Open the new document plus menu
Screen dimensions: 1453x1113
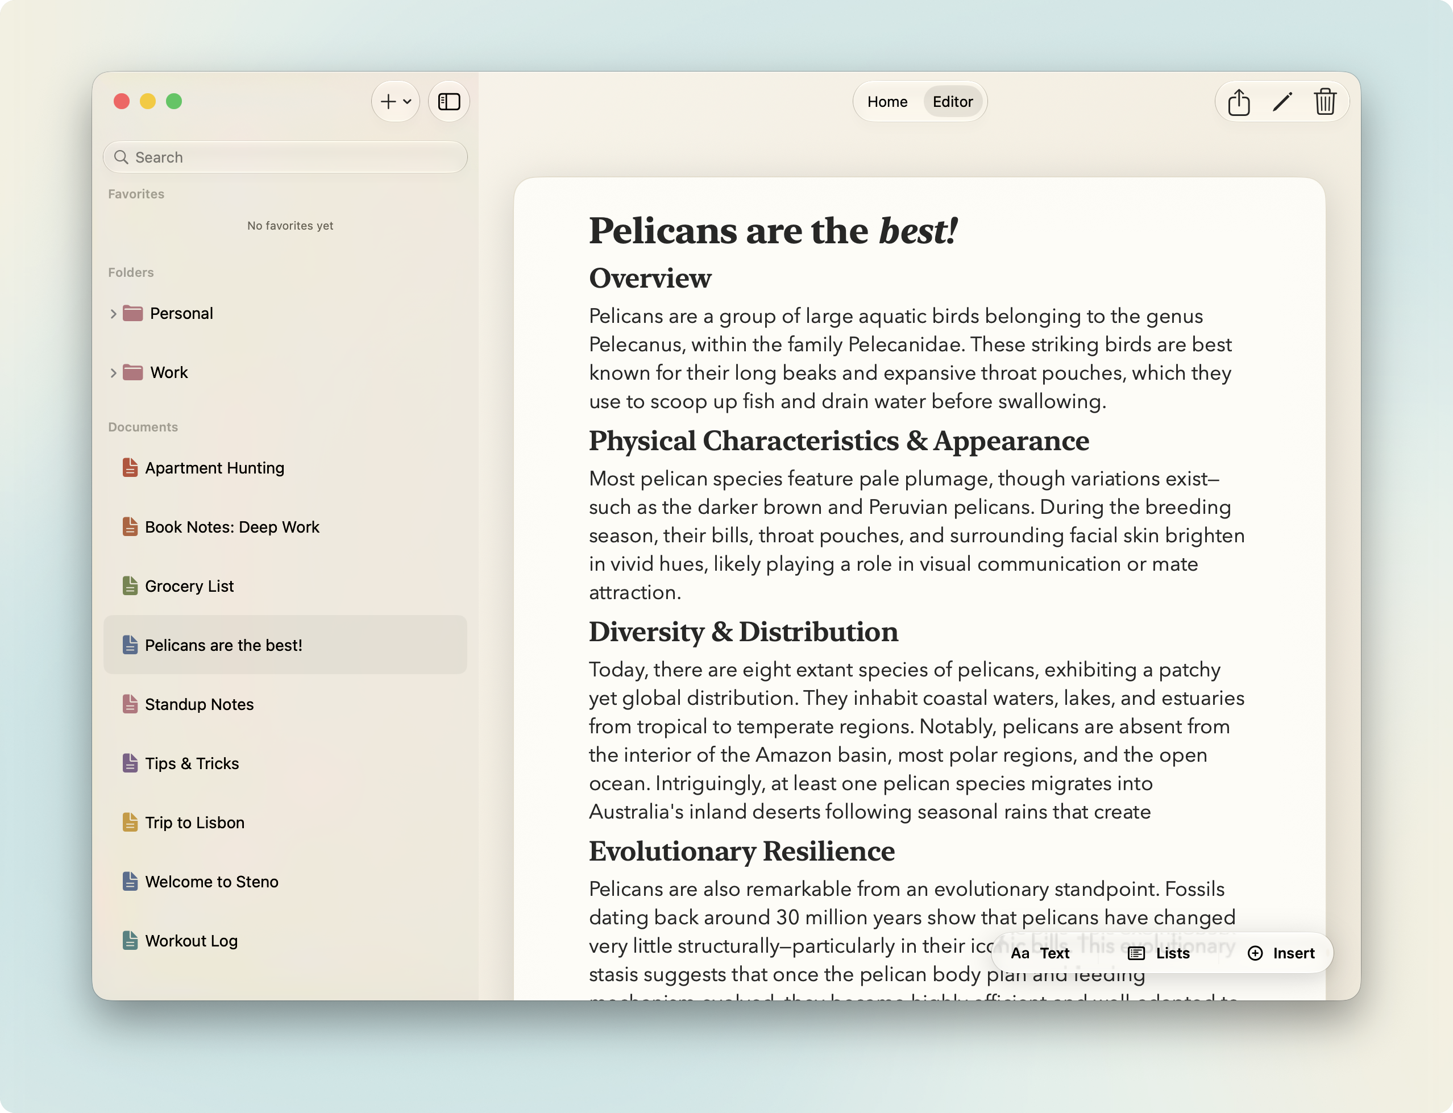(x=396, y=101)
